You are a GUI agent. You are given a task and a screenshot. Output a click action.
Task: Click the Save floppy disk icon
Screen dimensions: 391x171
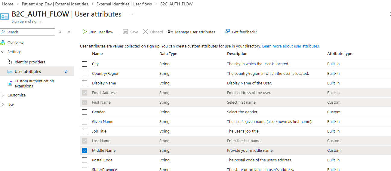coord(125,32)
